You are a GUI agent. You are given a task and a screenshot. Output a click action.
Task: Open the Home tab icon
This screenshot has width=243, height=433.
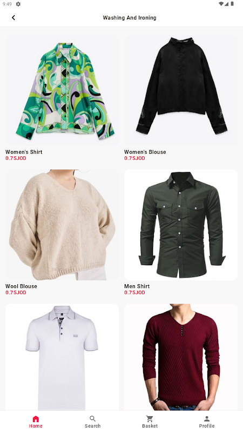(x=36, y=418)
